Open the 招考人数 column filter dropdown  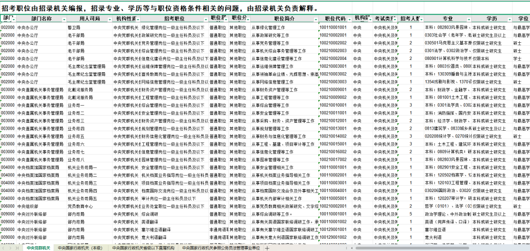point(422,20)
